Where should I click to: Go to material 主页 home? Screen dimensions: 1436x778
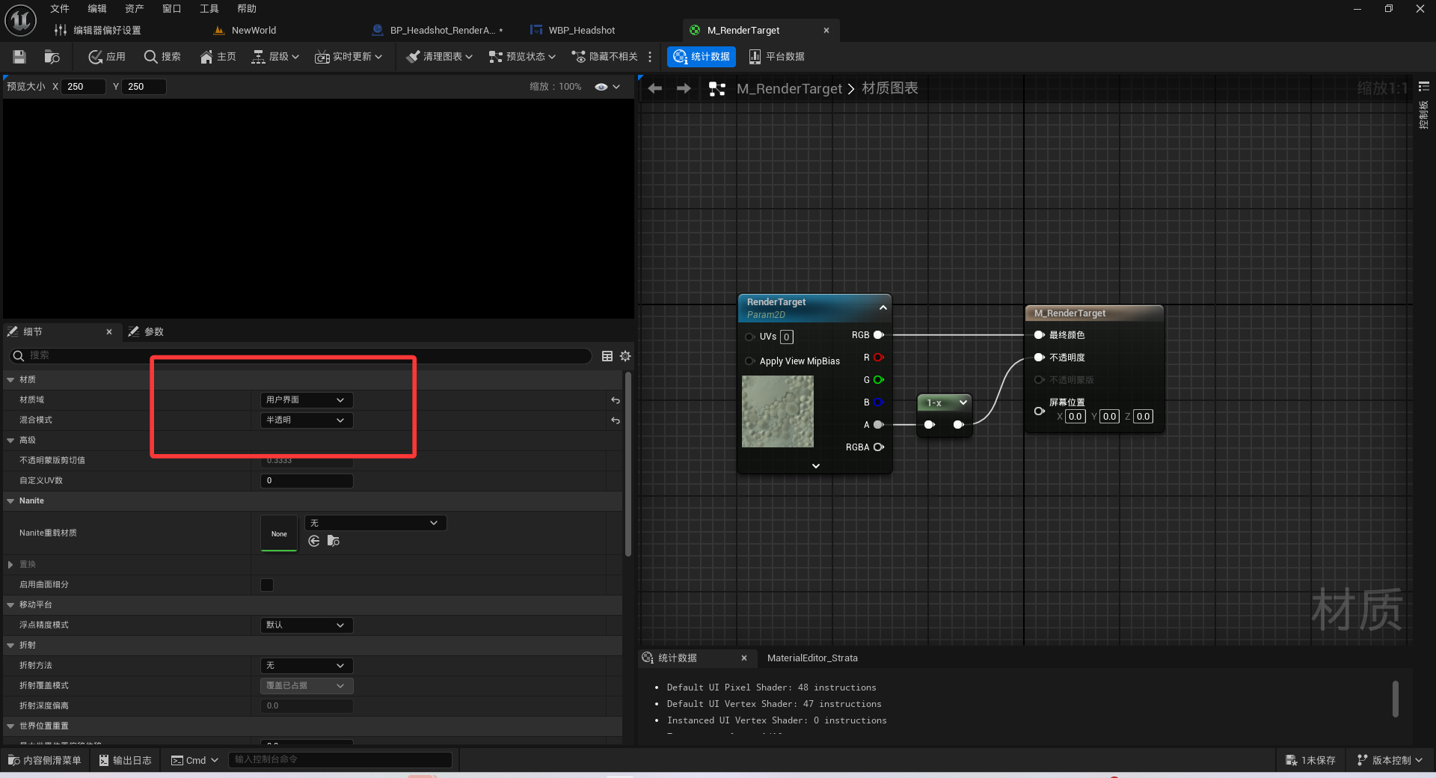click(x=218, y=57)
